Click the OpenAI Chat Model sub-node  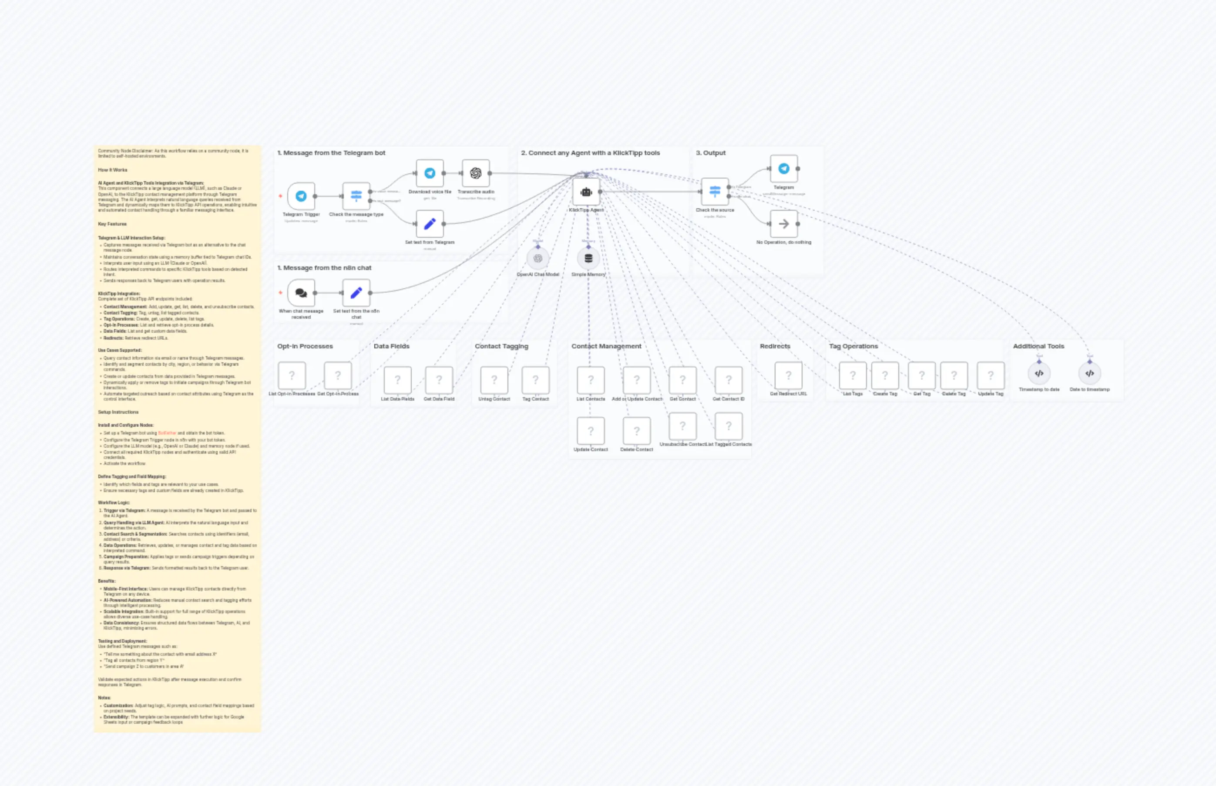click(537, 259)
